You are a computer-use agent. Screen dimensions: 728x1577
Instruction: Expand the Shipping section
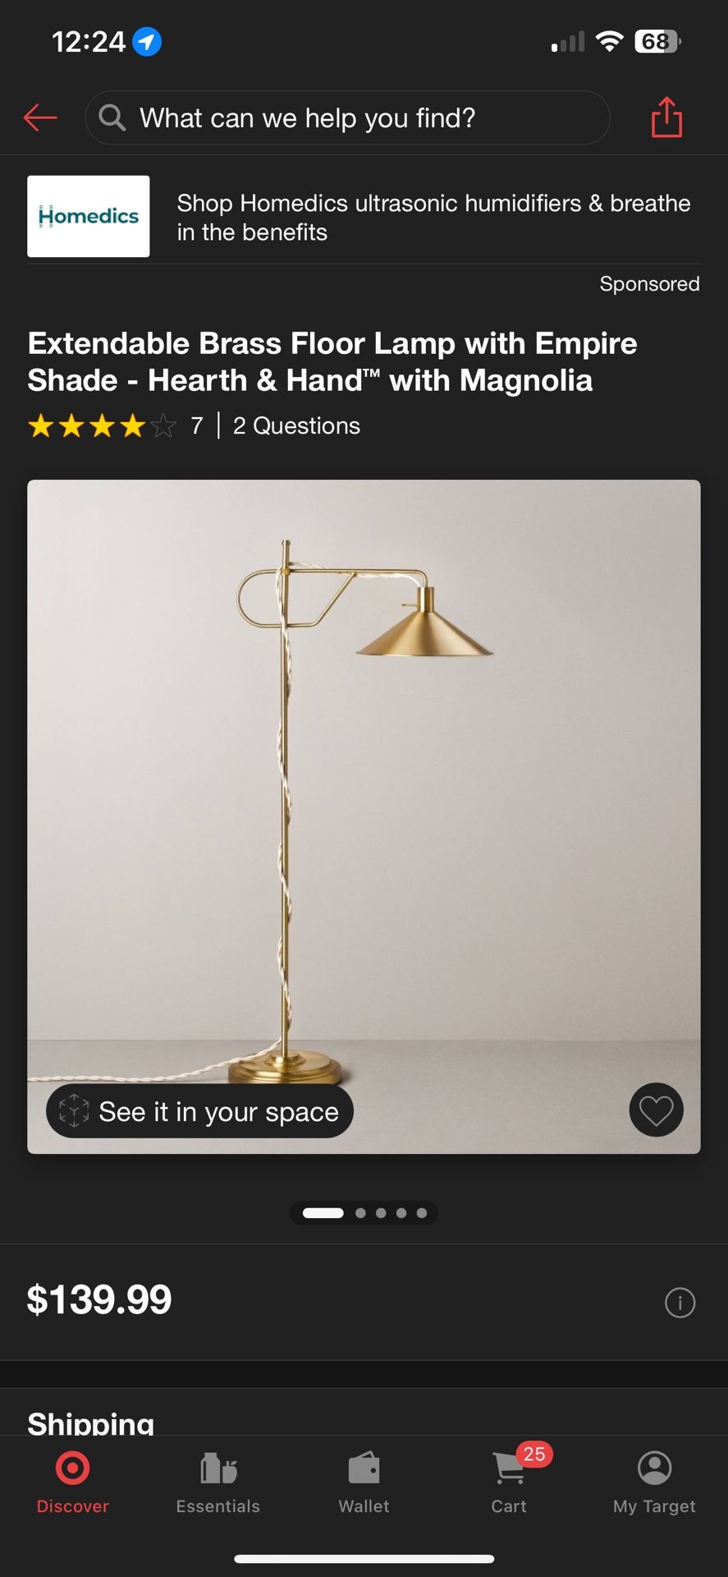(x=90, y=1423)
